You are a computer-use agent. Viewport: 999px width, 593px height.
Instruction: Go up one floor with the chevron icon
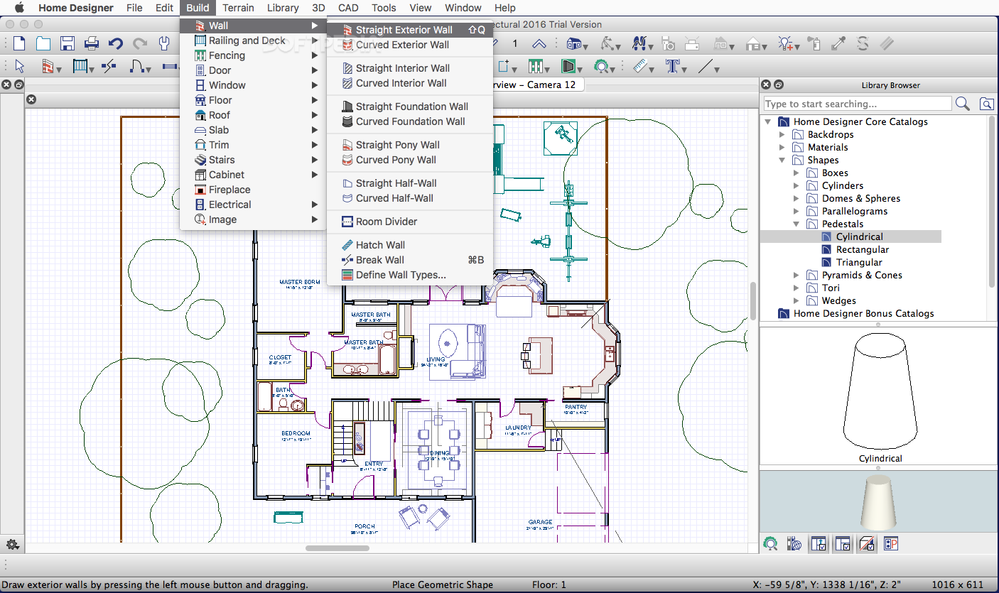click(x=539, y=43)
